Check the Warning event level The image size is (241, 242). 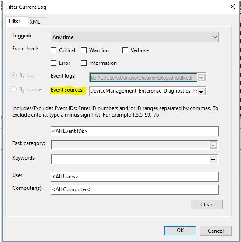(x=84, y=50)
